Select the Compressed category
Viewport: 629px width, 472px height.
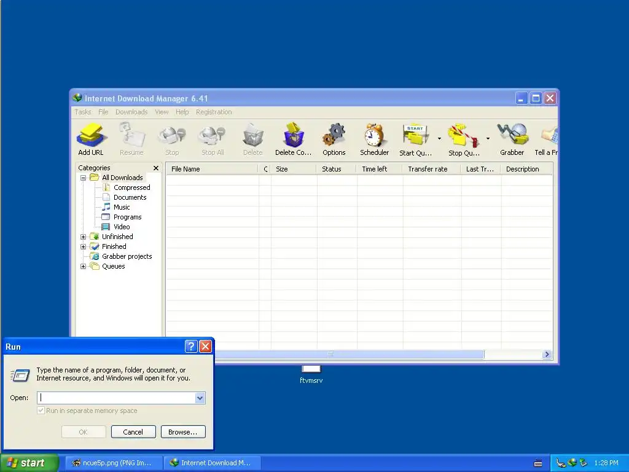coord(131,187)
